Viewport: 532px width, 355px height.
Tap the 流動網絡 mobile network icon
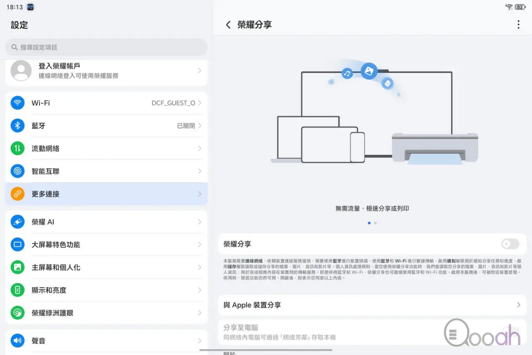[17, 148]
